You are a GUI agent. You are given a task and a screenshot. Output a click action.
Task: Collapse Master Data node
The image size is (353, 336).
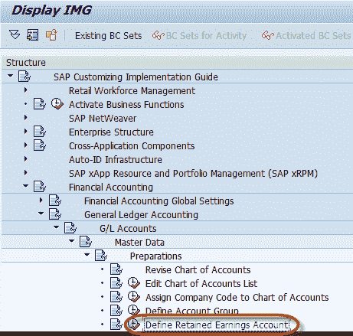[71, 241]
